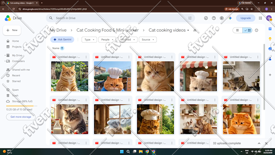
Task: Open the Source filter dropdown
Action: (x=148, y=40)
